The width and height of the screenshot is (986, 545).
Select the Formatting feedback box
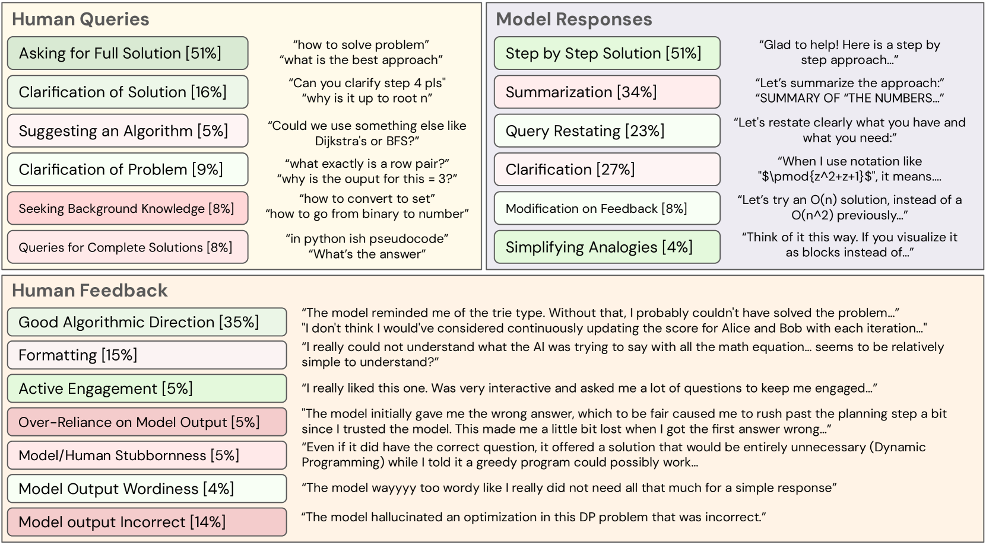pos(147,355)
